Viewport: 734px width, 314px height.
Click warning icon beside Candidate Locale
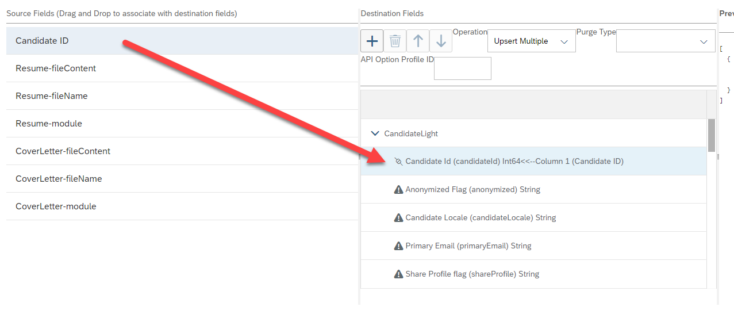398,217
